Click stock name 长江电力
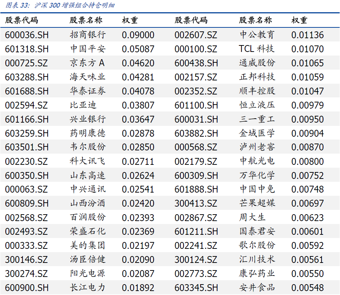This screenshot has width=340, height=295. [88, 288]
